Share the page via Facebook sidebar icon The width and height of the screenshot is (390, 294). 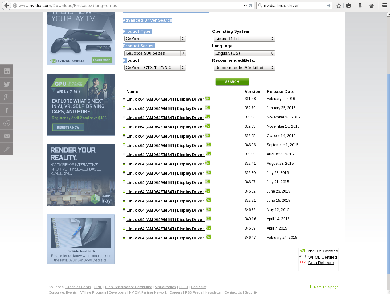coord(7,110)
